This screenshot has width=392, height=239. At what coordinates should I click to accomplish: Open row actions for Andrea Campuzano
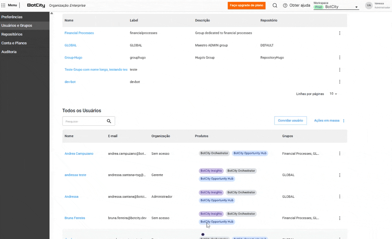[340, 153]
